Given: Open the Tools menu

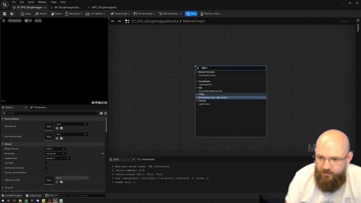Looking at the screenshot, I should pyautogui.click(x=54, y=2).
